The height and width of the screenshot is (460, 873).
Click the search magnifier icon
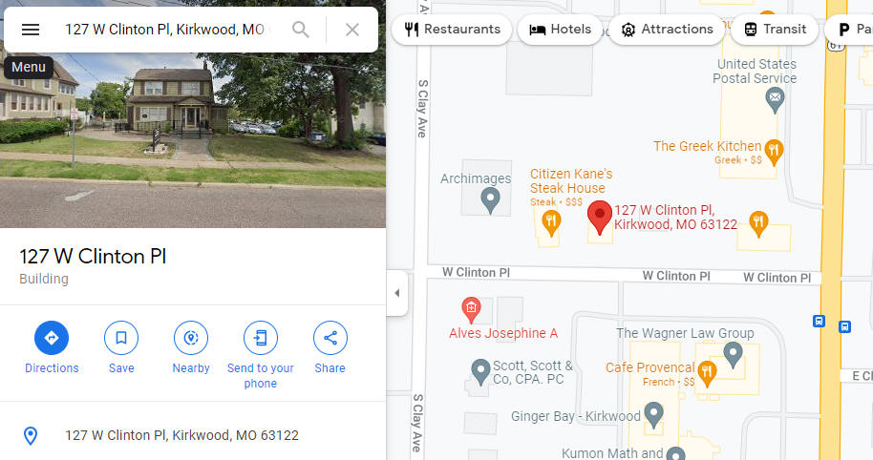point(301,30)
